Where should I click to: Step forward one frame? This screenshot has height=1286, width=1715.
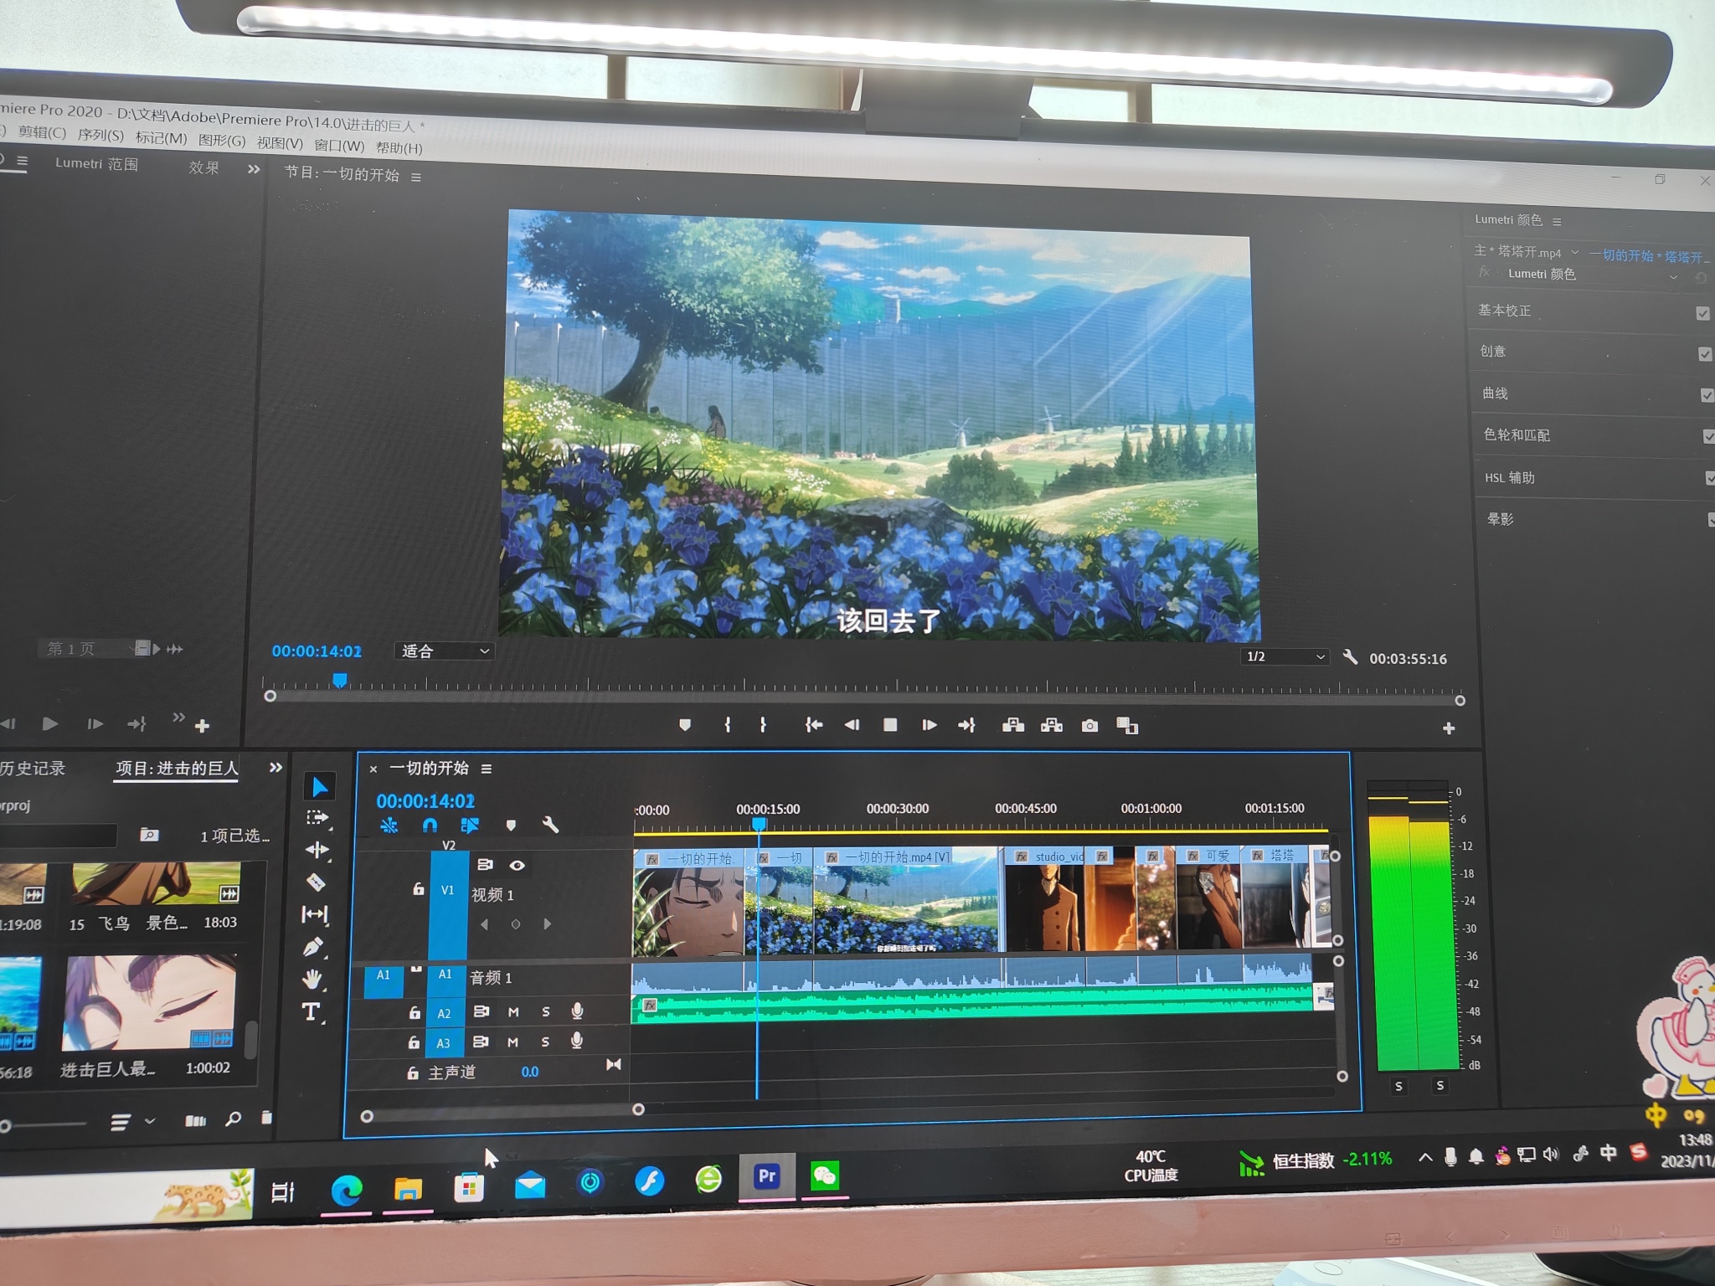[929, 725]
